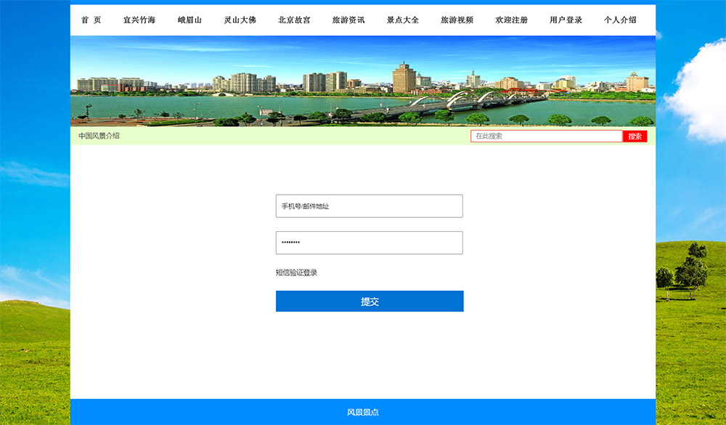Open the 峨眉山 navigation item

pos(189,20)
